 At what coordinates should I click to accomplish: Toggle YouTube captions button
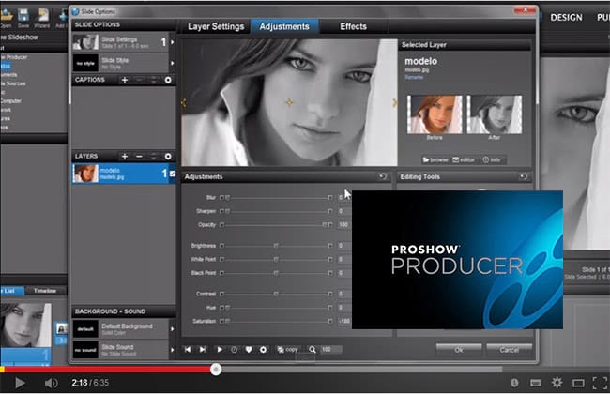point(536,383)
